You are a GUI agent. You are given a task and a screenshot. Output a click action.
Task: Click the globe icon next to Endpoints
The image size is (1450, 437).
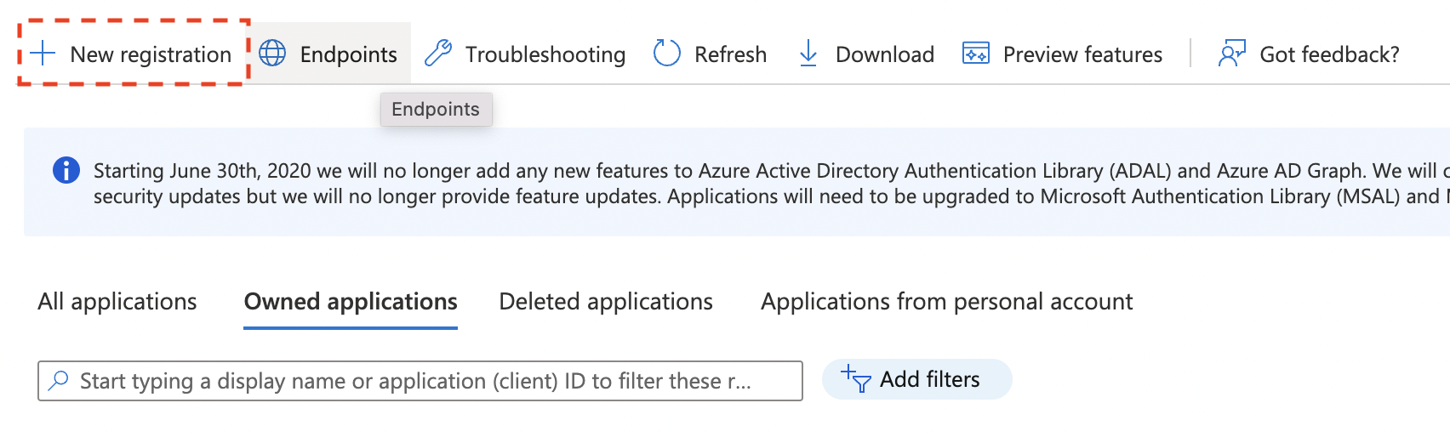tap(272, 54)
